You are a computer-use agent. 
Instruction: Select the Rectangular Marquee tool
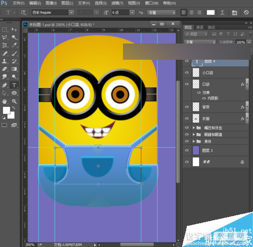5,29
